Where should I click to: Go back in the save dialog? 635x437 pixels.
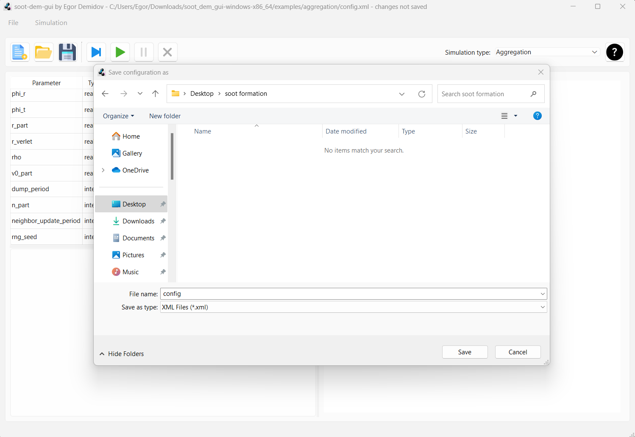(x=105, y=94)
